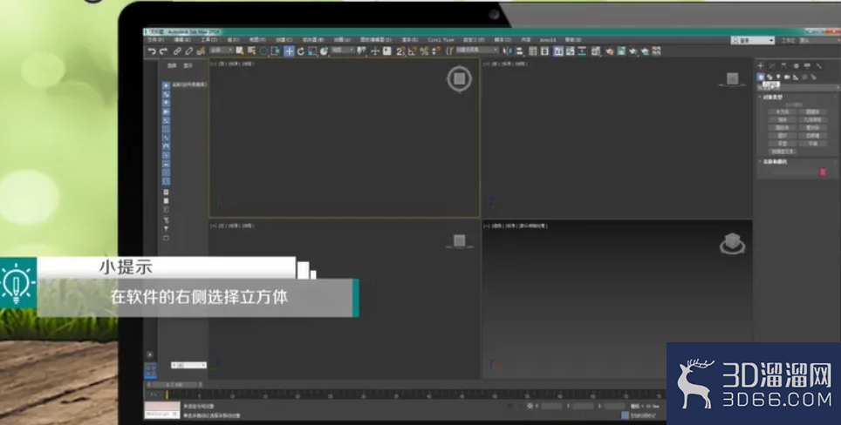Screen dimensions: 841x425
Task: Toggle the ribbon display button
Action: click(558, 51)
